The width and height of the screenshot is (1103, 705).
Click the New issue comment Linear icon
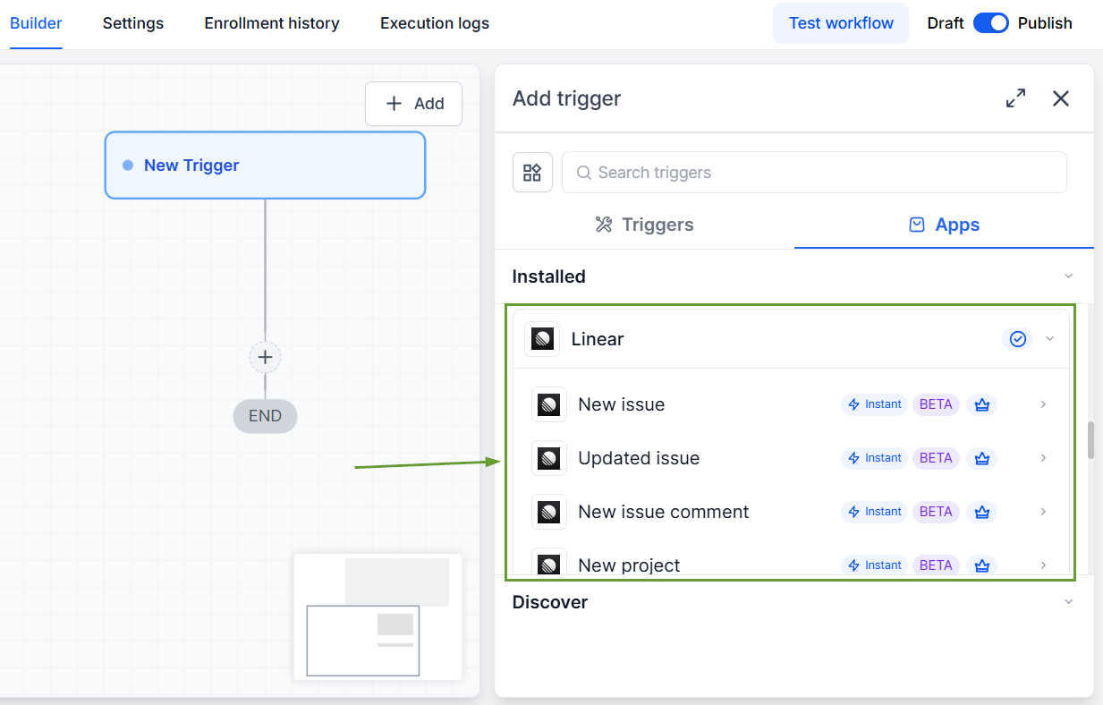pyautogui.click(x=549, y=512)
